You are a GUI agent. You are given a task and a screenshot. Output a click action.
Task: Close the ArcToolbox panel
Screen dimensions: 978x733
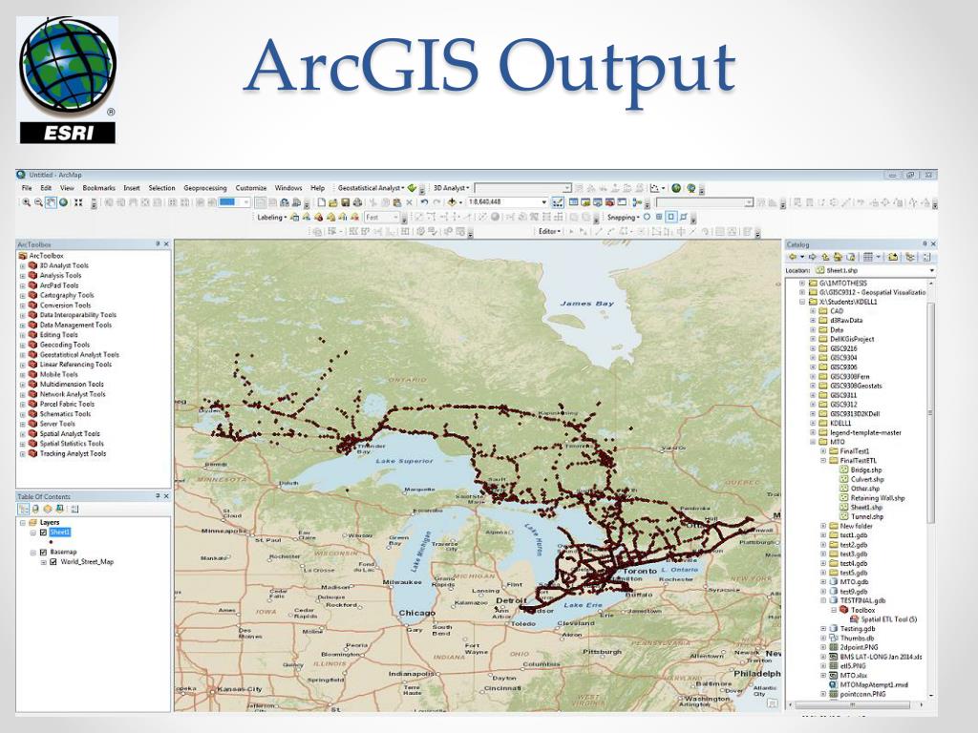166,244
